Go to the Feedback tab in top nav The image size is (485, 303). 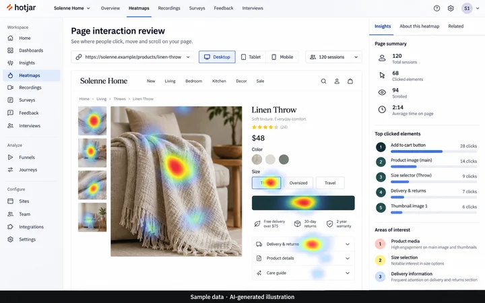click(x=224, y=8)
